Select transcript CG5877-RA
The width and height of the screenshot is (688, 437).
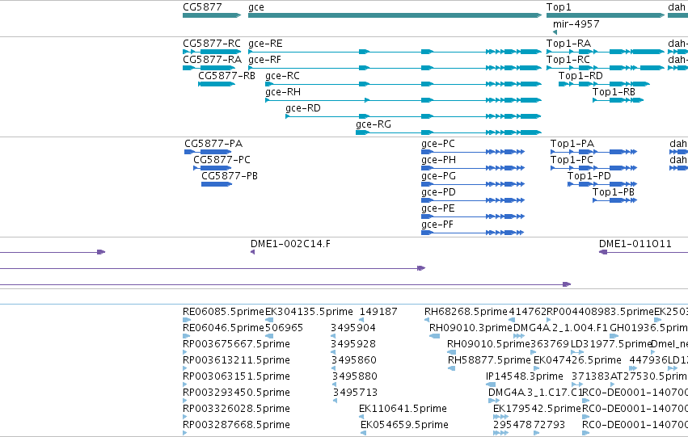point(209,68)
